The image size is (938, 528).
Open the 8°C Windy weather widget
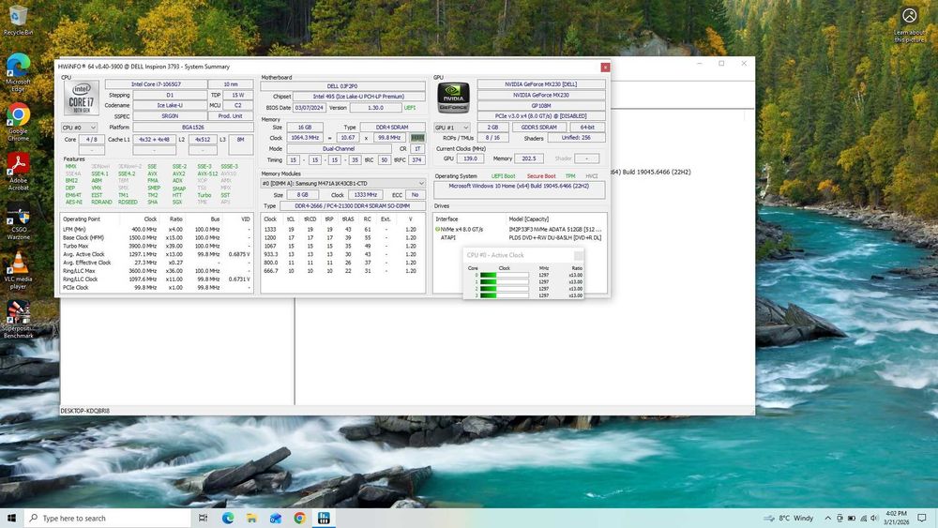(789, 518)
